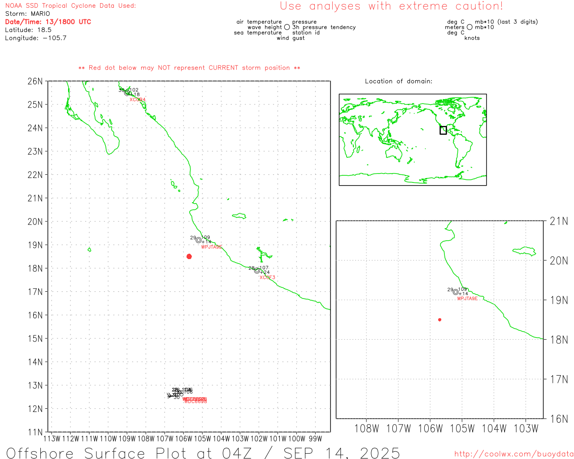Click the 'Offshore Surface Plot at 04Z' title
Viewport: 574px width, 459px height.
129,453
